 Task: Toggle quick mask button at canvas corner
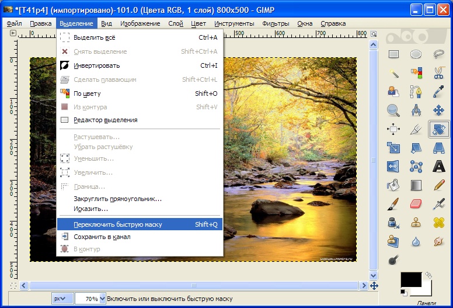[13, 286]
